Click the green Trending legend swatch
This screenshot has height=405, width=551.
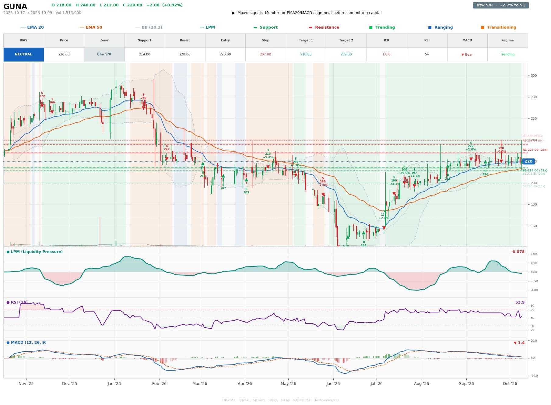(371, 27)
